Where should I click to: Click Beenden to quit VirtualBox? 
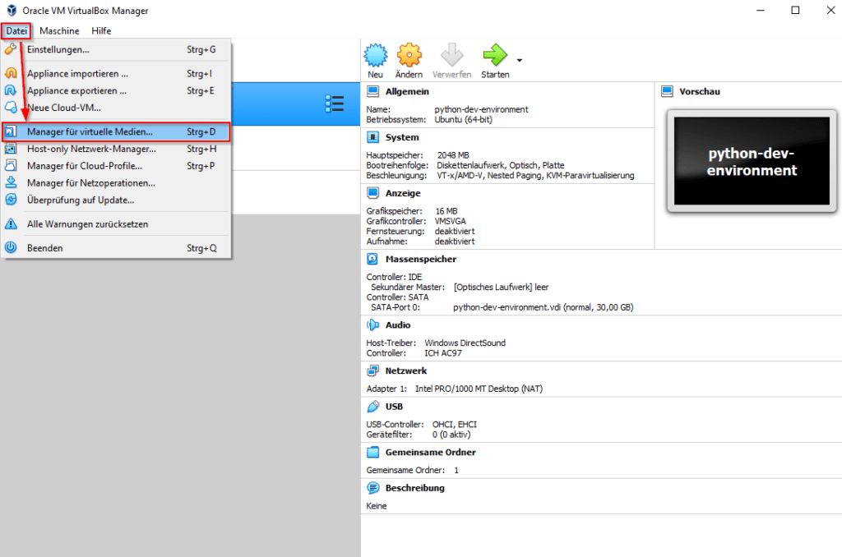click(44, 247)
